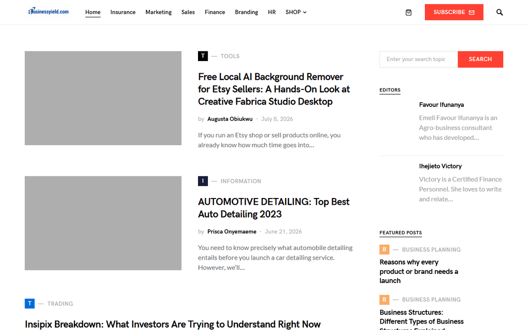
Task: Click the 'June 21, 2026' post date
Action: point(283,232)
